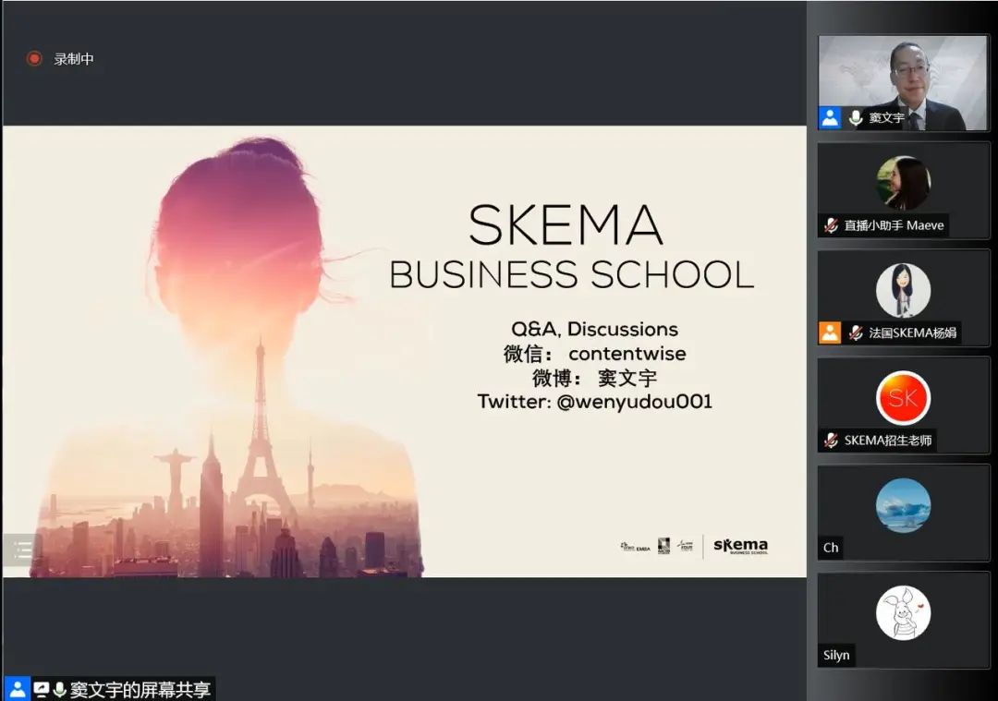Click the Twitter: @wenyudou001 line
Image resolution: width=998 pixels, height=701 pixels.
pyautogui.click(x=594, y=402)
